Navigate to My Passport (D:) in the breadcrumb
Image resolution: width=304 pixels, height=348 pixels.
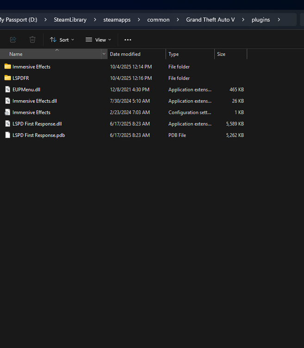19,20
